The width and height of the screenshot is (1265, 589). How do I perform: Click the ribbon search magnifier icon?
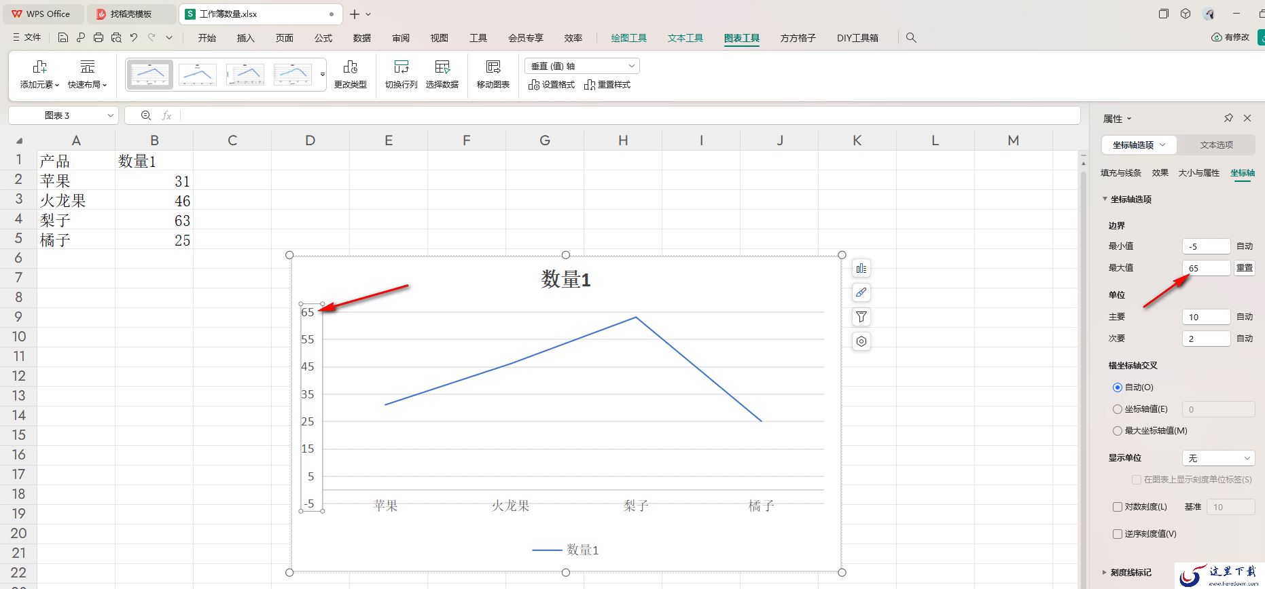[911, 38]
